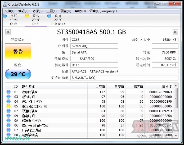Image resolution: width=184 pixels, height=145 pixels.
Task: Click the 当前值 column header
Action: point(97,87)
